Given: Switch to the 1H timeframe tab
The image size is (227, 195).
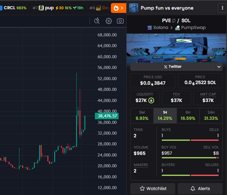Looking at the screenshot, I should click(165, 116).
